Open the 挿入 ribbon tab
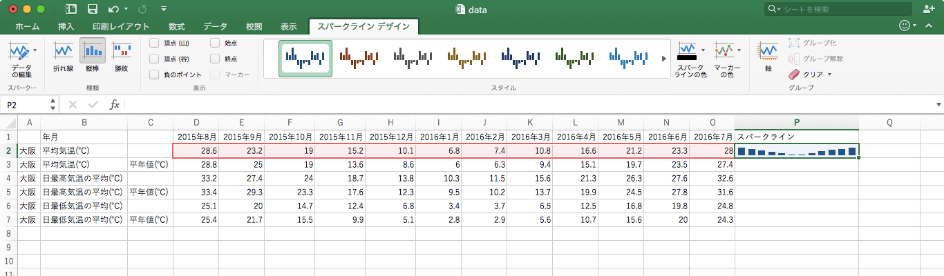This screenshot has width=944, height=276. tap(66, 27)
